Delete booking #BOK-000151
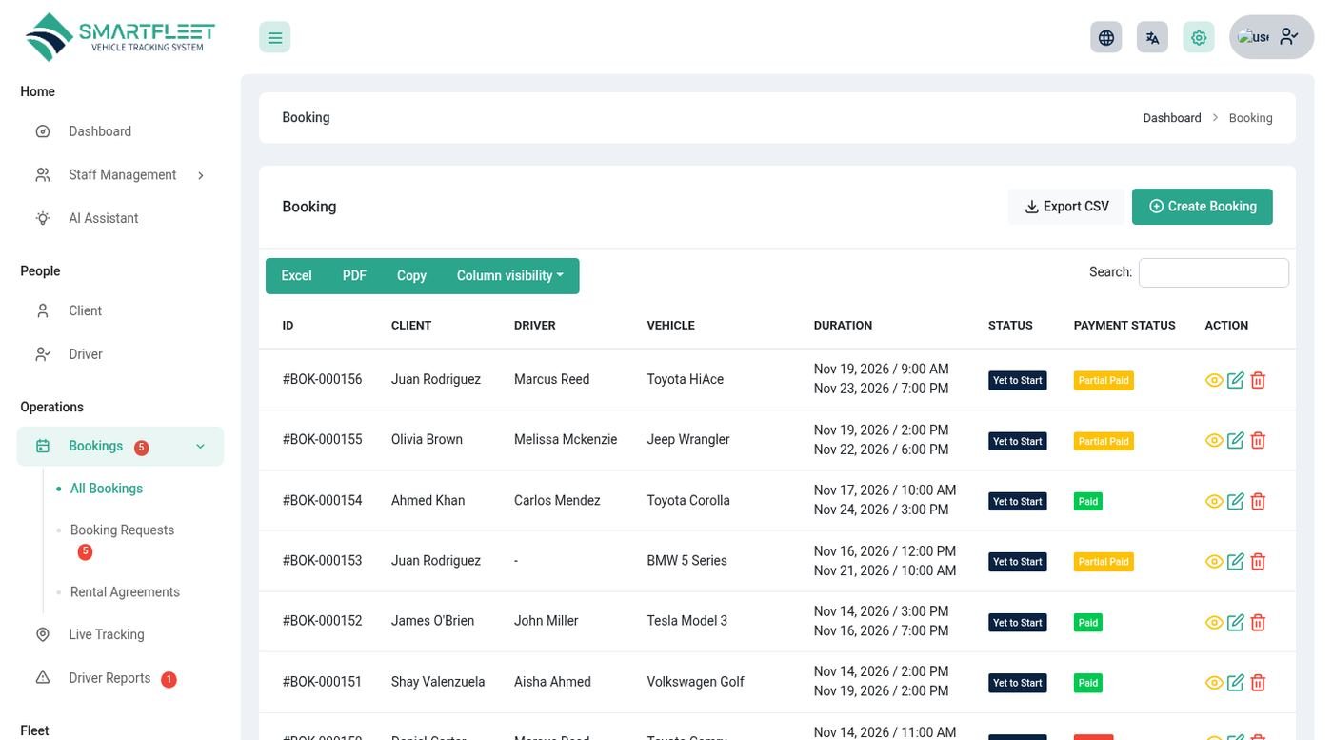1333x740 pixels. [1258, 682]
